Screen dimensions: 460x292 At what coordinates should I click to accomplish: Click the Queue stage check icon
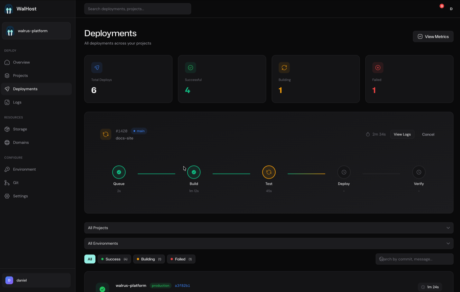point(119,172)
